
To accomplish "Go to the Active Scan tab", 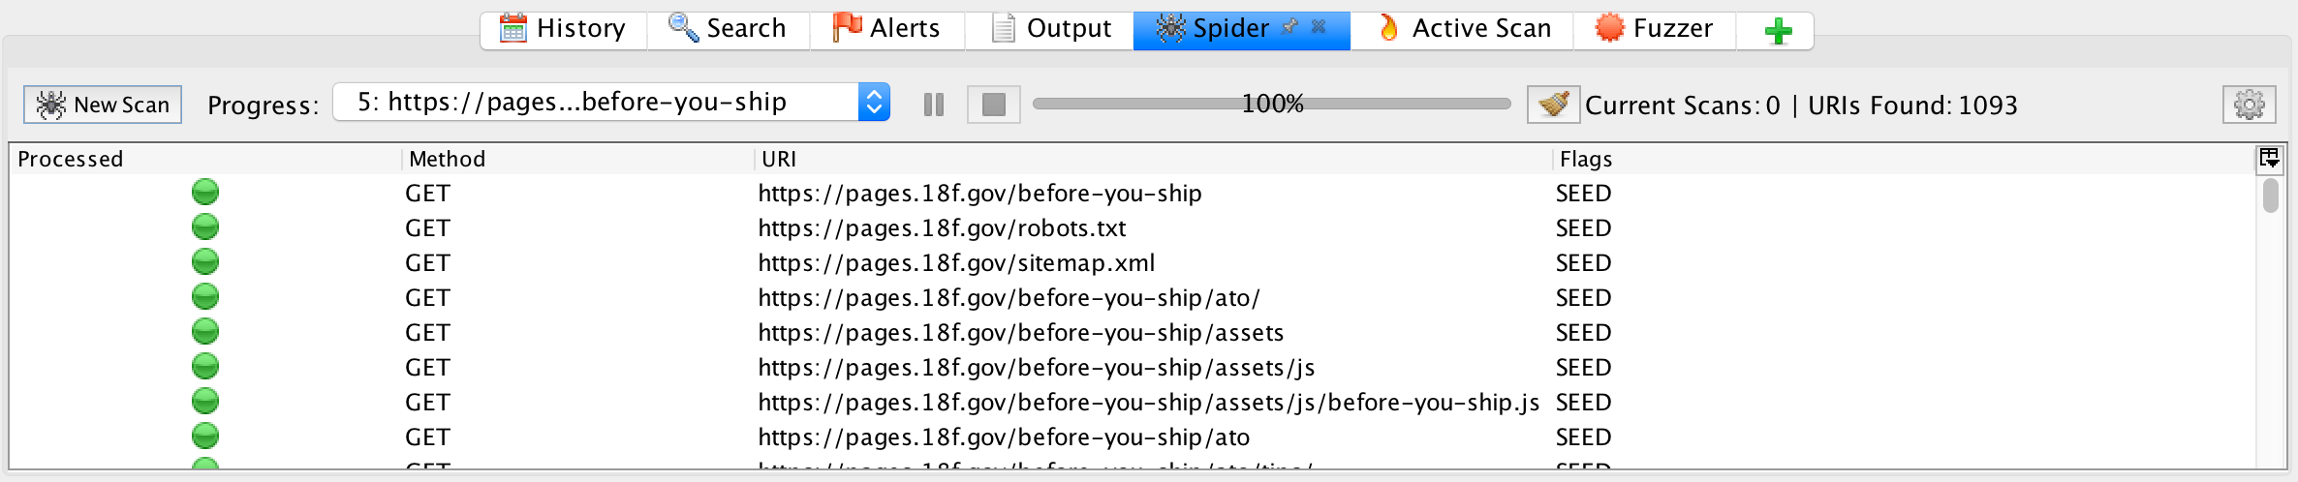I will [1463, 29].
